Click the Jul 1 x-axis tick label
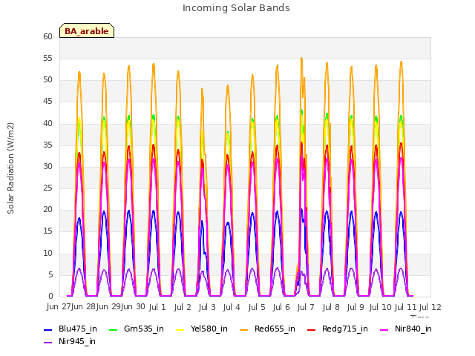 (x=157, y=307)
